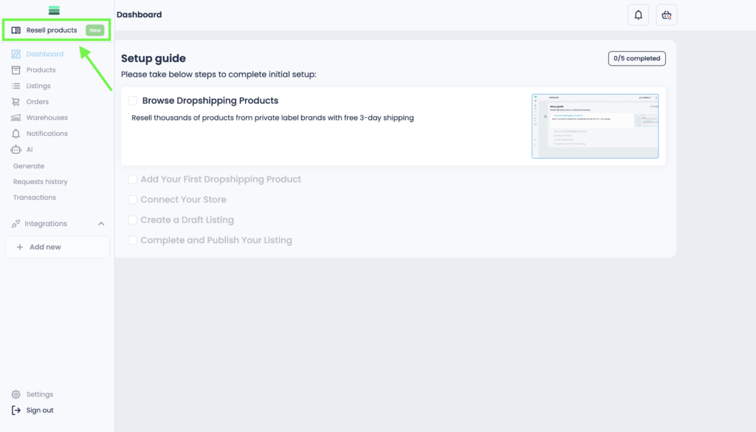The image size is (756, 432).
Task: Check the Browse Dropshipping Products checkbox
Action: pos(133,100)
